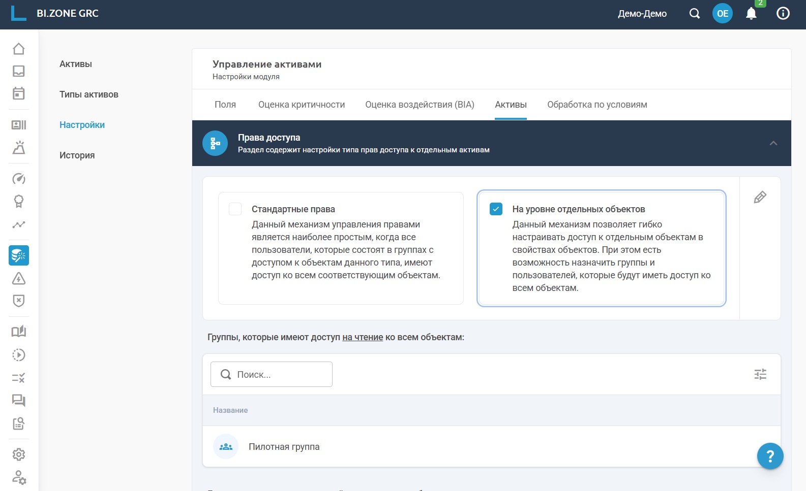Open the "Поля" tab
This screenshot has width=806, height=491.
click(x=225, y=105)
